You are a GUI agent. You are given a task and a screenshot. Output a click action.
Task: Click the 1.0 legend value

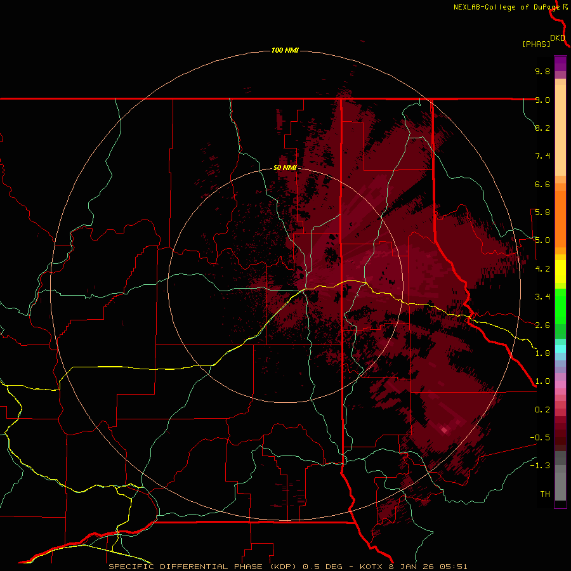(542, 381)
